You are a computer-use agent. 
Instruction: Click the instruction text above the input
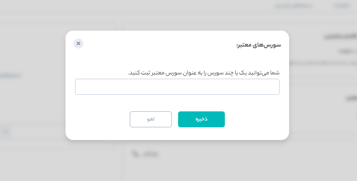click(x=204, y=73)
